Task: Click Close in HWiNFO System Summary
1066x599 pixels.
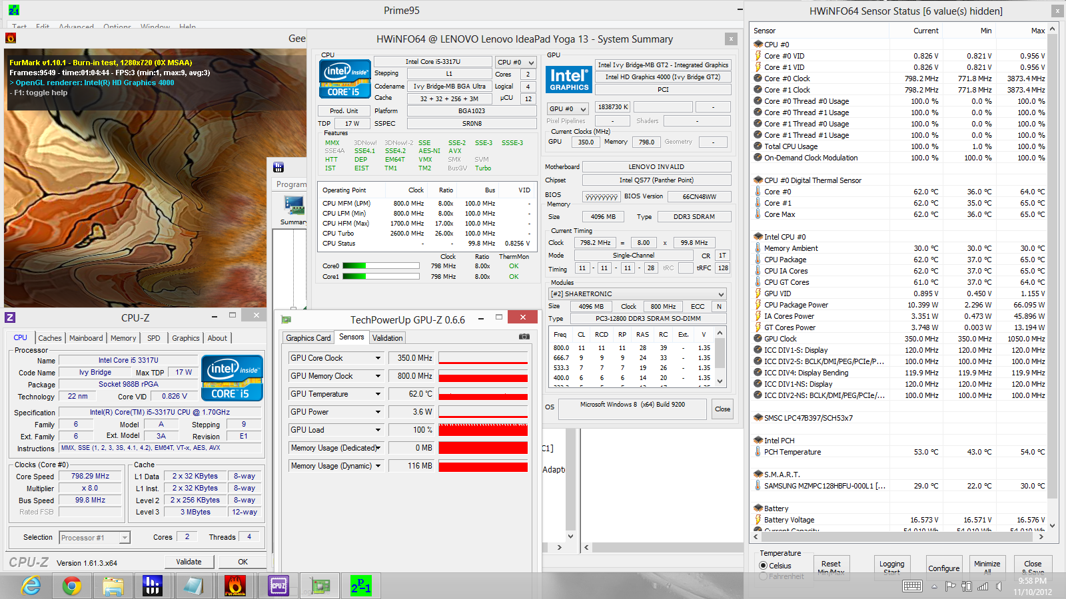Action: pos(722,409)
